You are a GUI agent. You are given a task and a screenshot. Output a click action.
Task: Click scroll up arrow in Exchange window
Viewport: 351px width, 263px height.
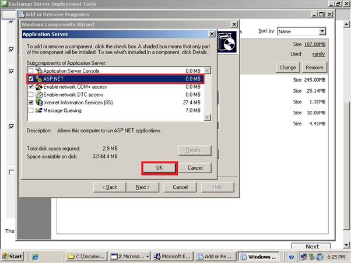[346, 24]
